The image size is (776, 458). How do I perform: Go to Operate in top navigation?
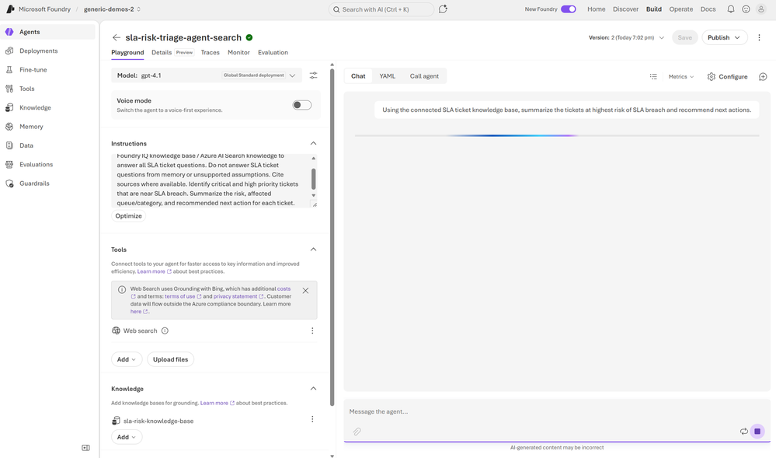click(681, 9)
